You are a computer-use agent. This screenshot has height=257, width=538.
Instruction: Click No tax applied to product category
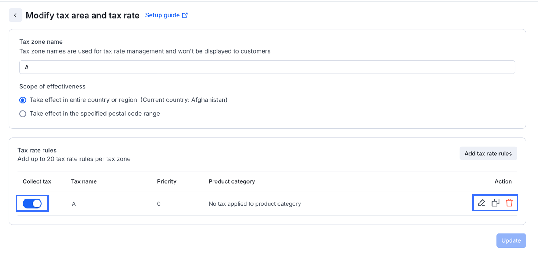(x=254, y=204)
